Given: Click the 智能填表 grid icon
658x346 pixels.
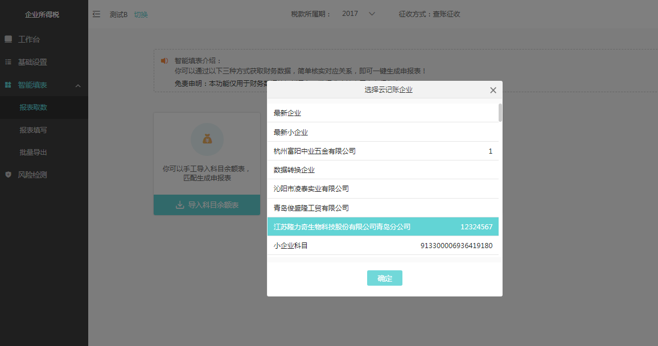Looking at the screenshot, I should (8, 85).
